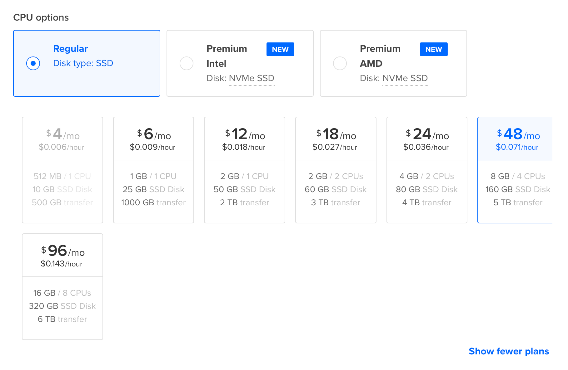Viewport: 568px width, 370px height.
Task: Select the Regular CPU radio button
Action: click(x=33, y=63)
